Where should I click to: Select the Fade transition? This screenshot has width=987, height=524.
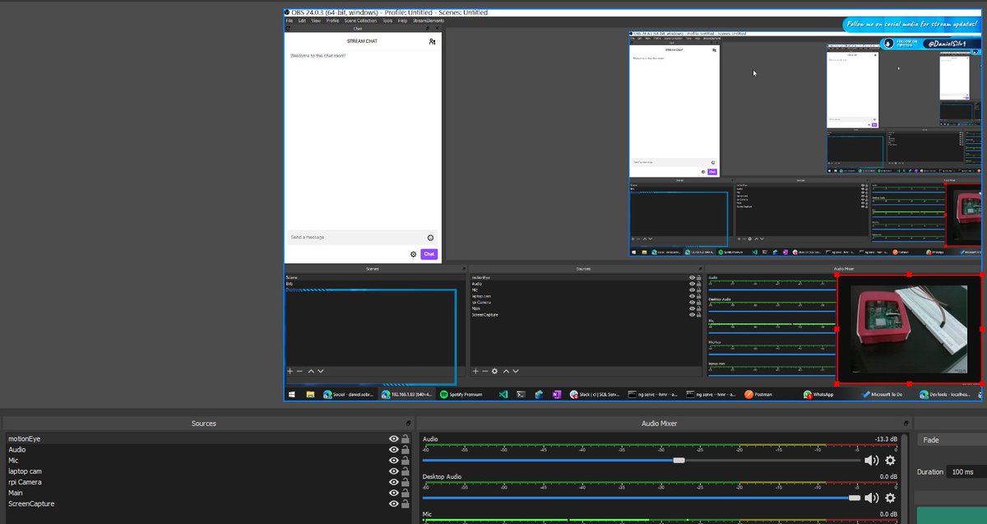coord(930,439)
